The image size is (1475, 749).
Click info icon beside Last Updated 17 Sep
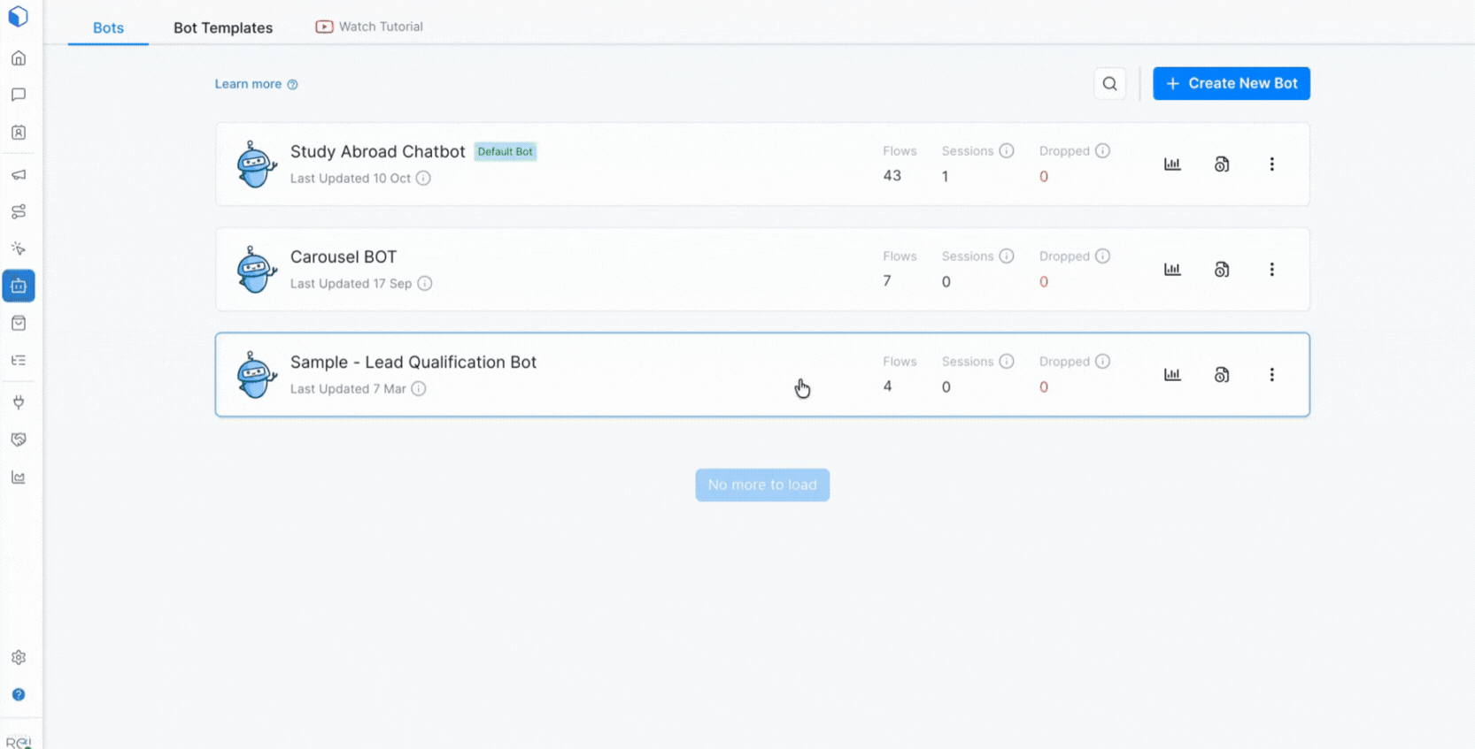coord(425,283)
